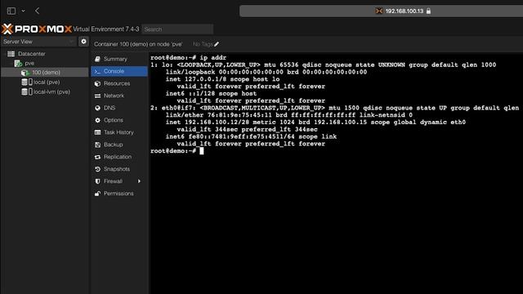Open the Console tab
Viewport: 523px width, 294px height.
pos(119,71)
